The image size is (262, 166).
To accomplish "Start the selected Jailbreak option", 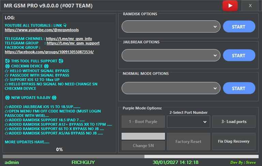I will pos(239,55).
